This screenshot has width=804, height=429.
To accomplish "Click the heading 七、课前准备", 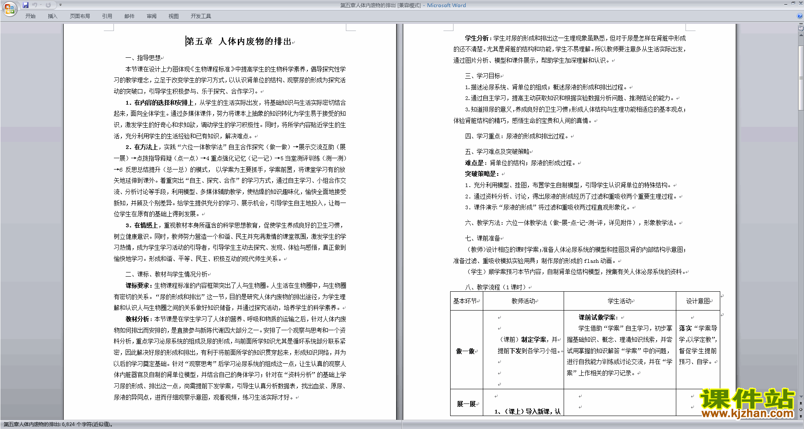I will [482, 238].
